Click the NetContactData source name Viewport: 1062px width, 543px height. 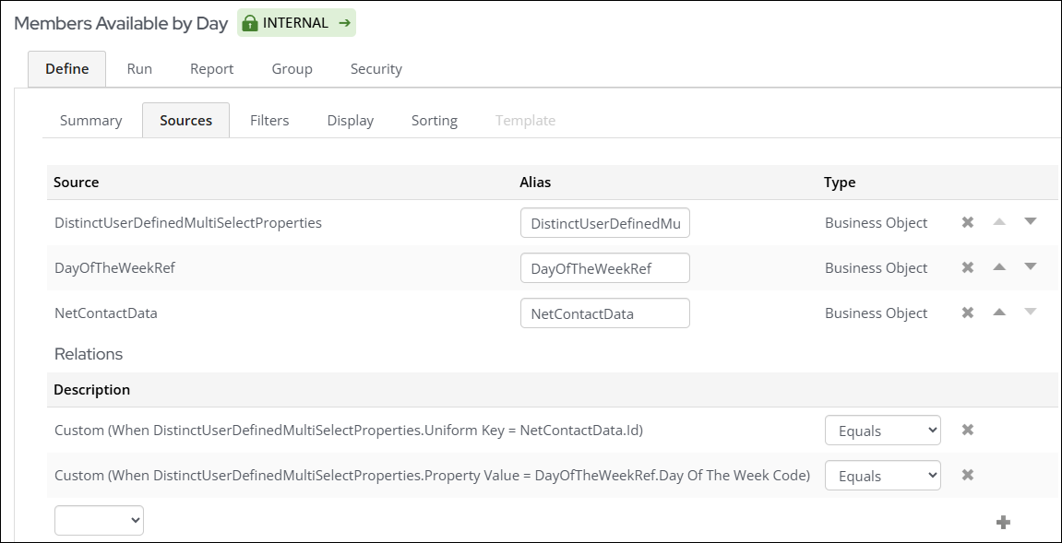pyautogui.click(x=106, y=313)
